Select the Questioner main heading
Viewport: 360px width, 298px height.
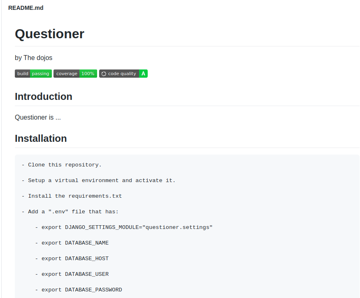coord(50,34)
